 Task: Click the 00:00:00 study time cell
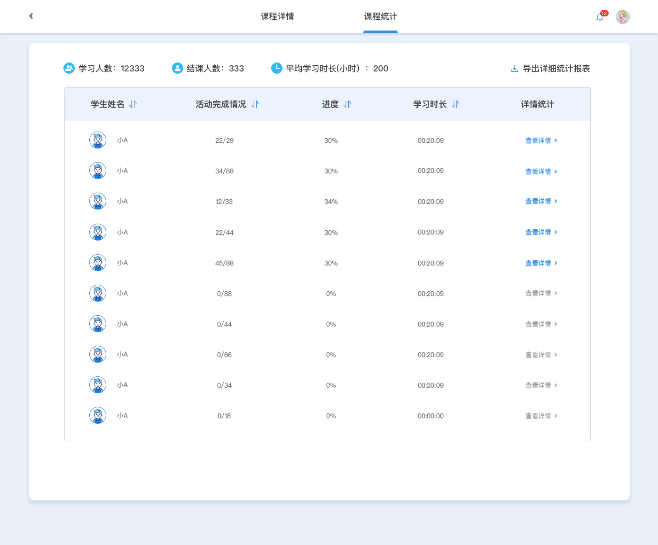pos(431,416)
